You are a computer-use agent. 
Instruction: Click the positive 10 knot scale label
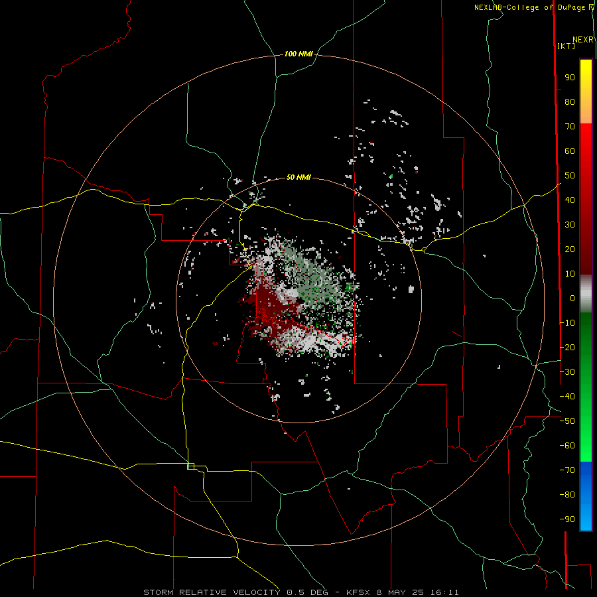point(570,274)
